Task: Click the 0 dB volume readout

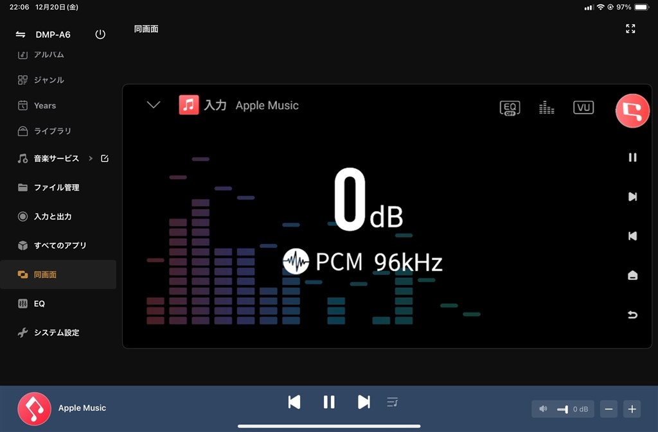Action: click(368, 200)
